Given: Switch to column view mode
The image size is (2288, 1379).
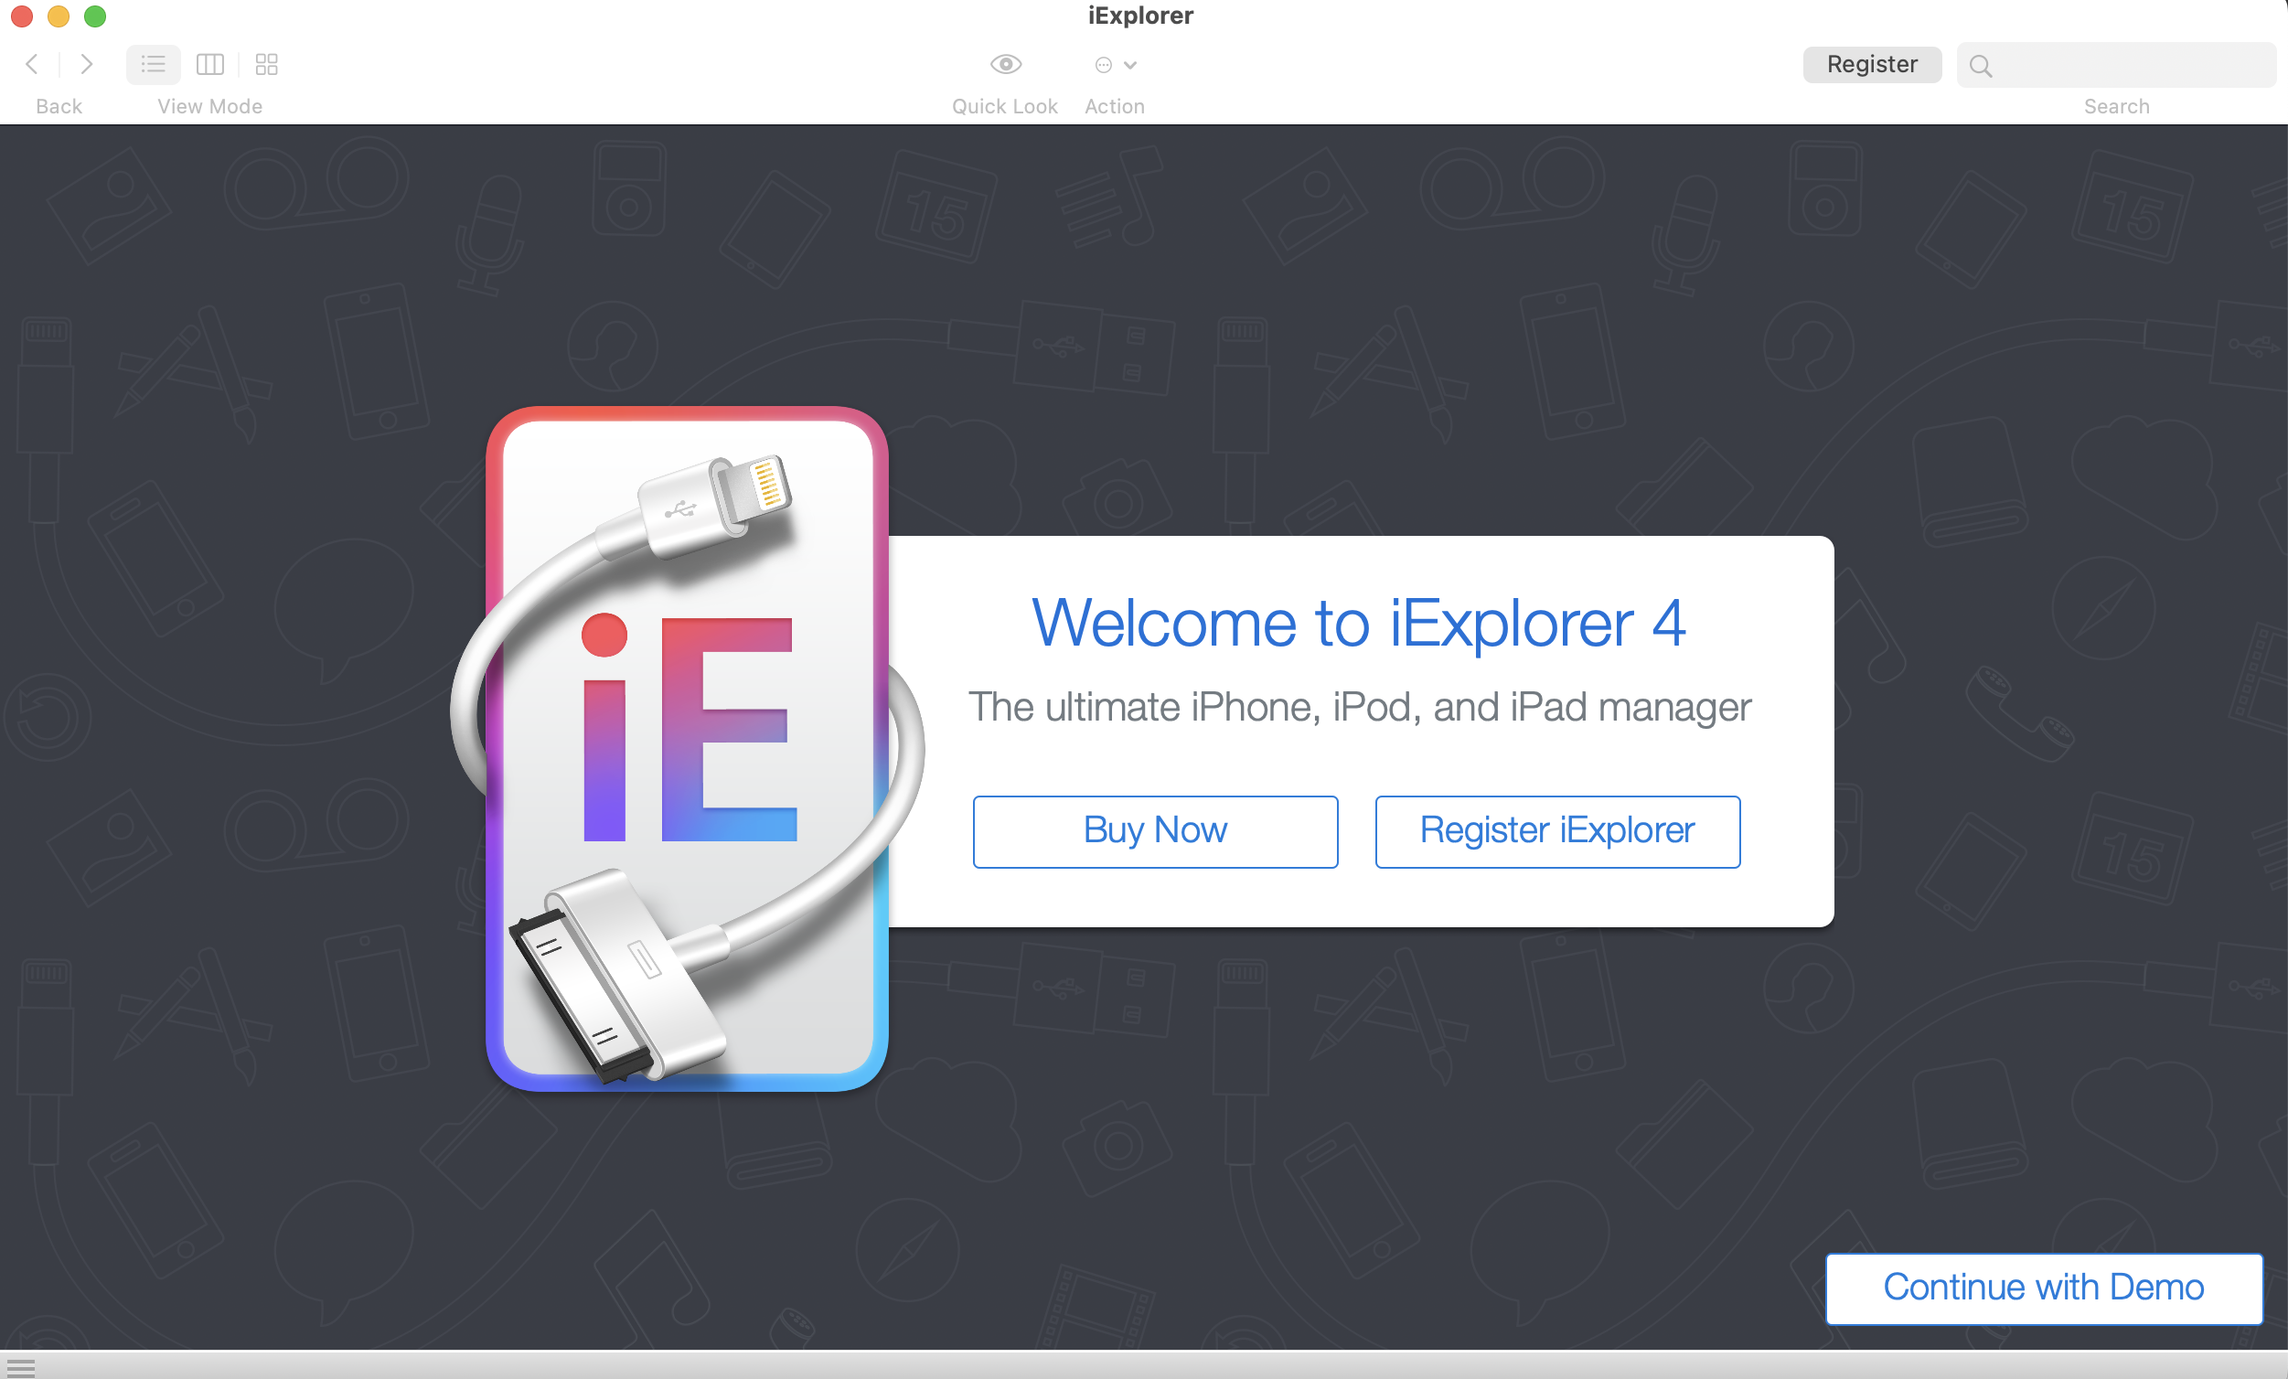Looking at the screenshot, I should [209, 64].
